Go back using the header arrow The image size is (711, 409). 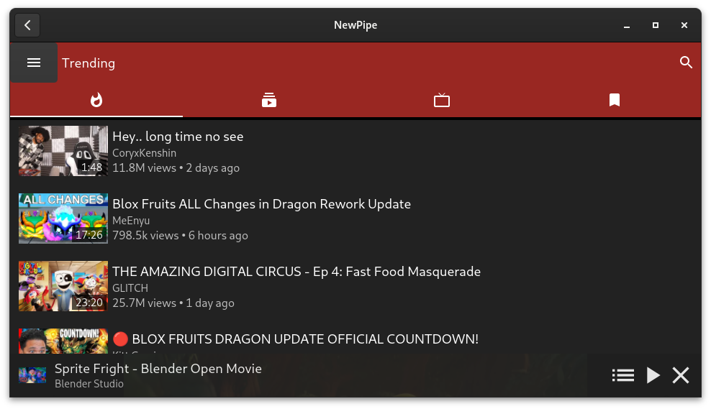27,25
